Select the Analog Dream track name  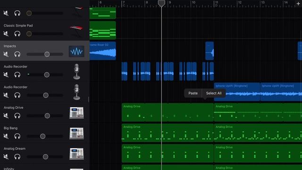click(x=15, y=149)
